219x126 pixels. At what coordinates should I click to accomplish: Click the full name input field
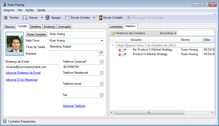pos(77,34)
